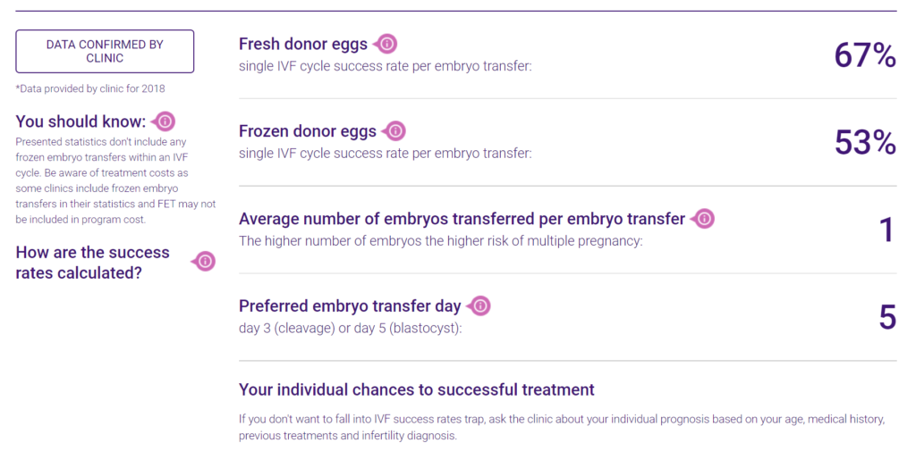Image resolution: width=916 pixels, height=468 pixels.
Task: Click info icon beside Frozen donor eggs
Action: 394,130
